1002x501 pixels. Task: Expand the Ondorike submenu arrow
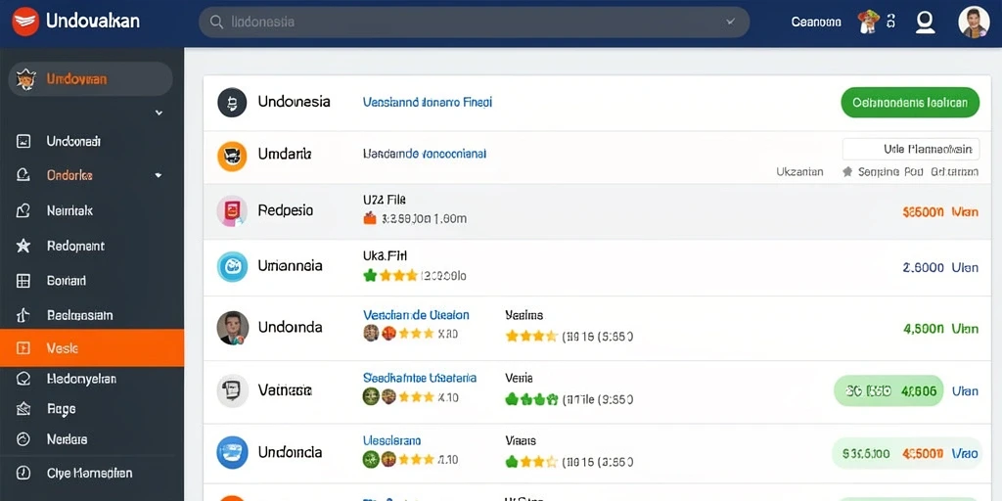[x=159, y=175]
